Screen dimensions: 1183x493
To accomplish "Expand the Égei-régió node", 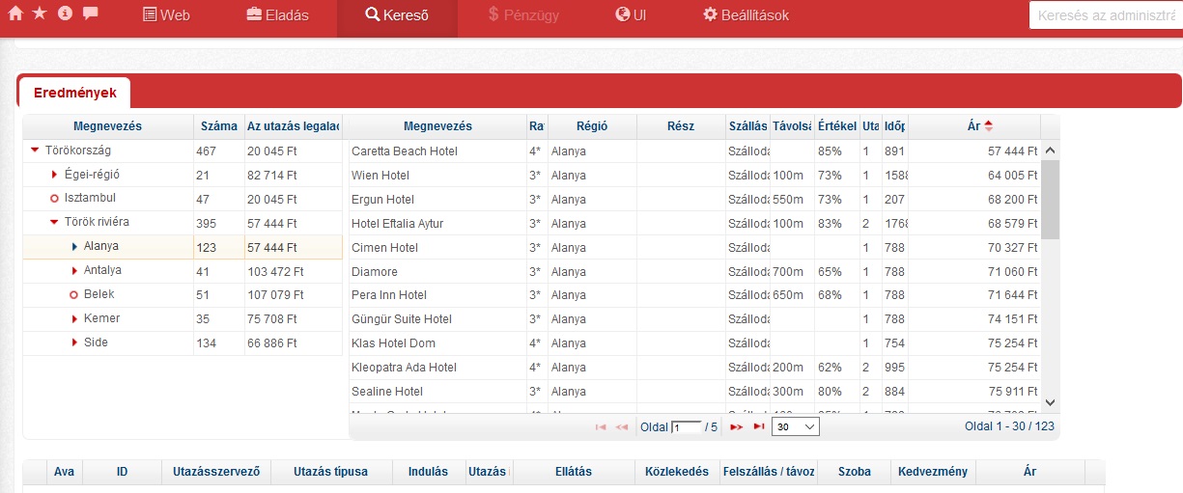I will click(x=55, y=175).
